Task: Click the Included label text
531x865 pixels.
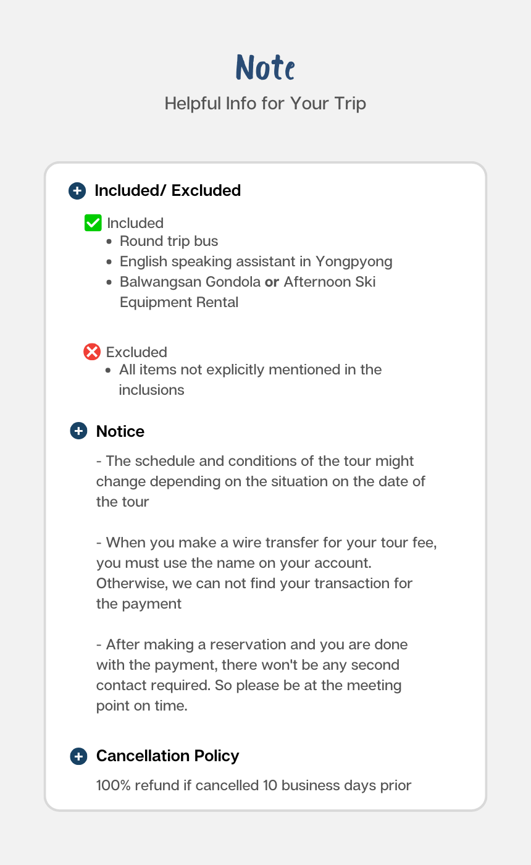Action: click(135, 223)
